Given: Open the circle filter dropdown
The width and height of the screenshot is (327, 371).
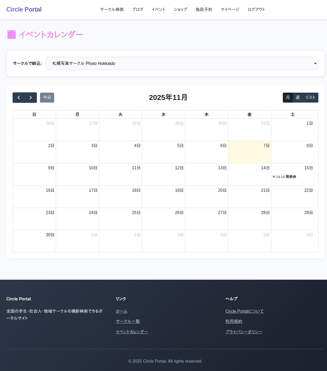Looking at the screenshot, I should [x=182, y=63].
